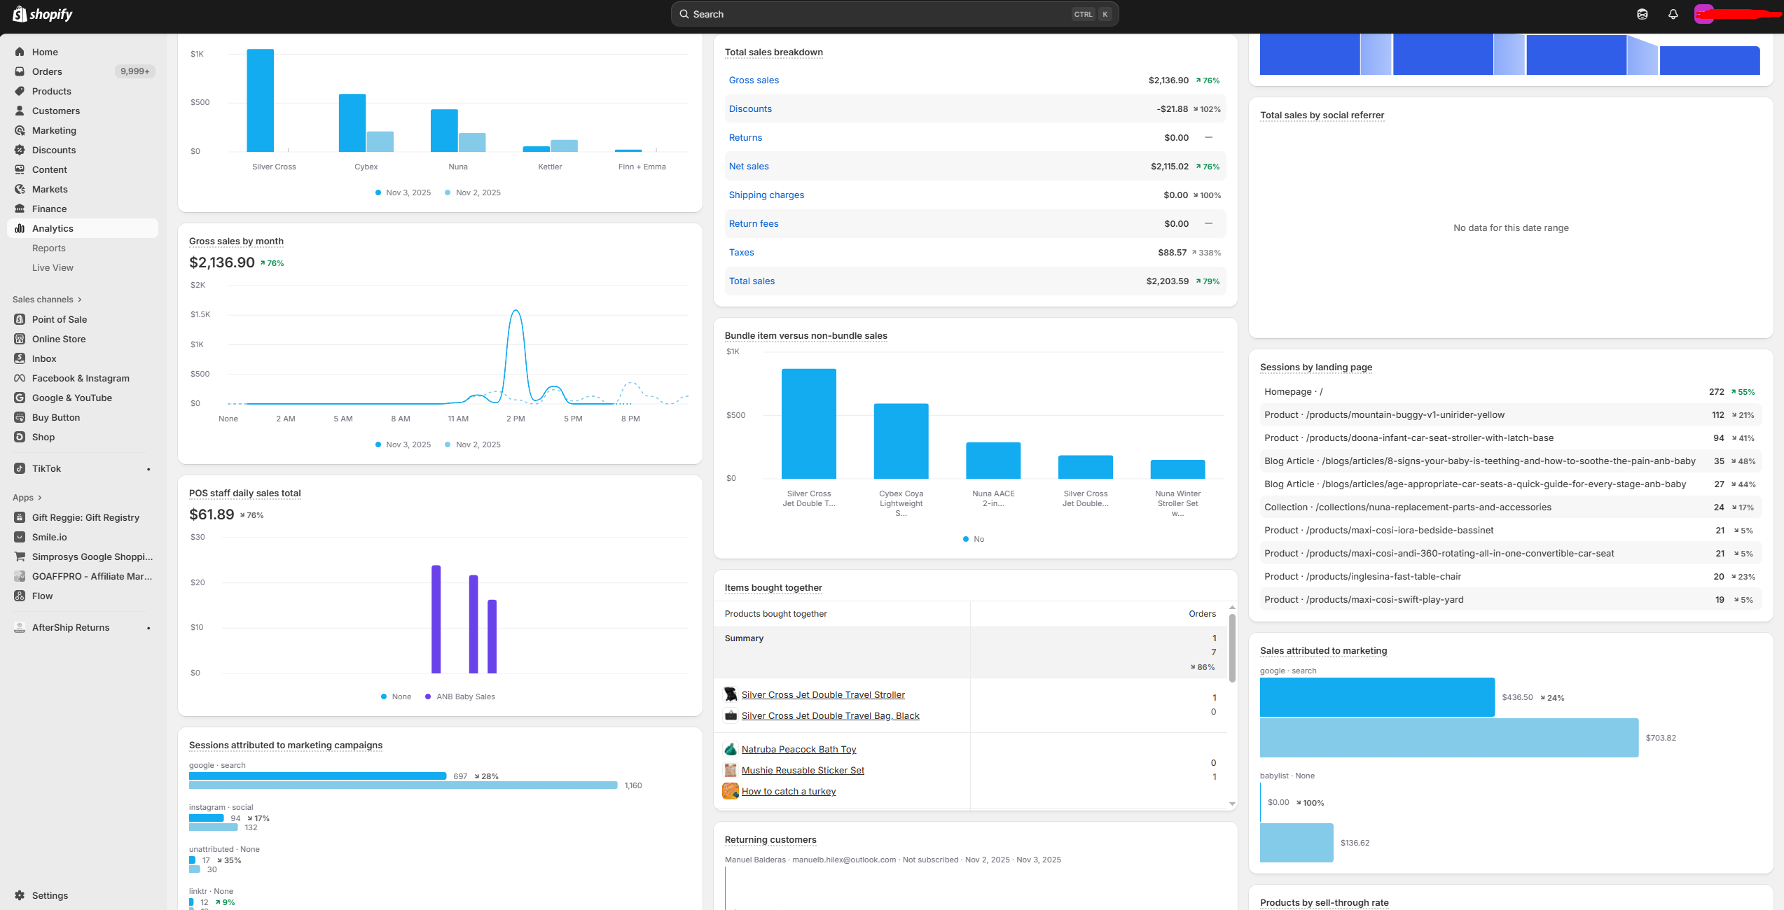Click the Google & YouTube icon
1784x910 pixels.
click(20, 398)
